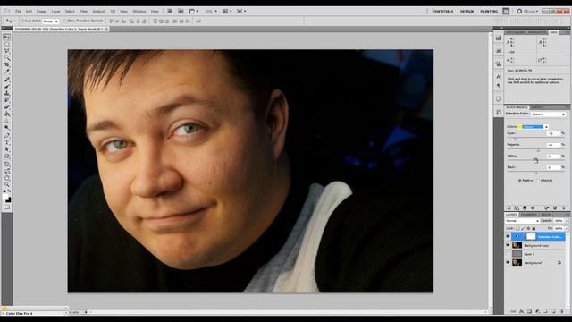Open the File menu
Viewport: 572px width, 322px height.
pos(18,12)
